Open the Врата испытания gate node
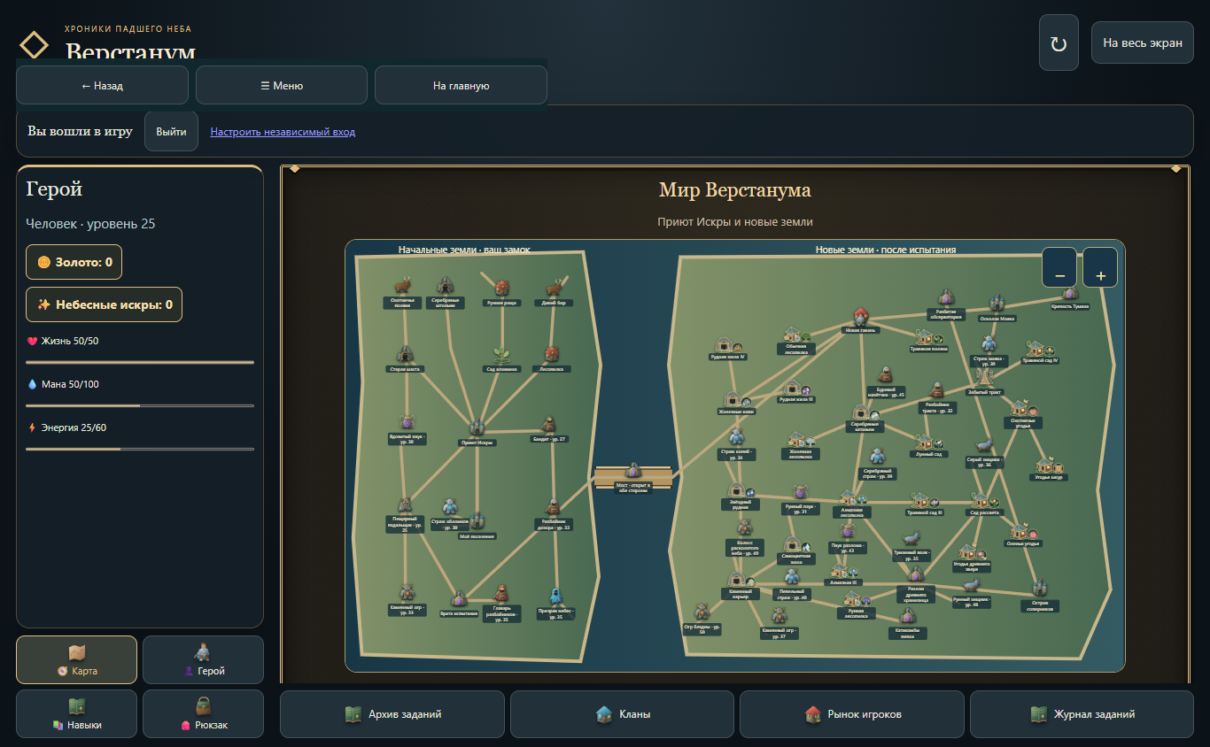The image size is (1210, 747). point(459,599)
